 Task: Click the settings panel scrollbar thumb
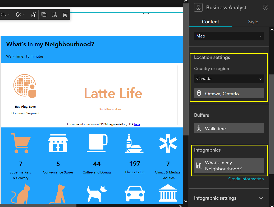tap(272, 124)
